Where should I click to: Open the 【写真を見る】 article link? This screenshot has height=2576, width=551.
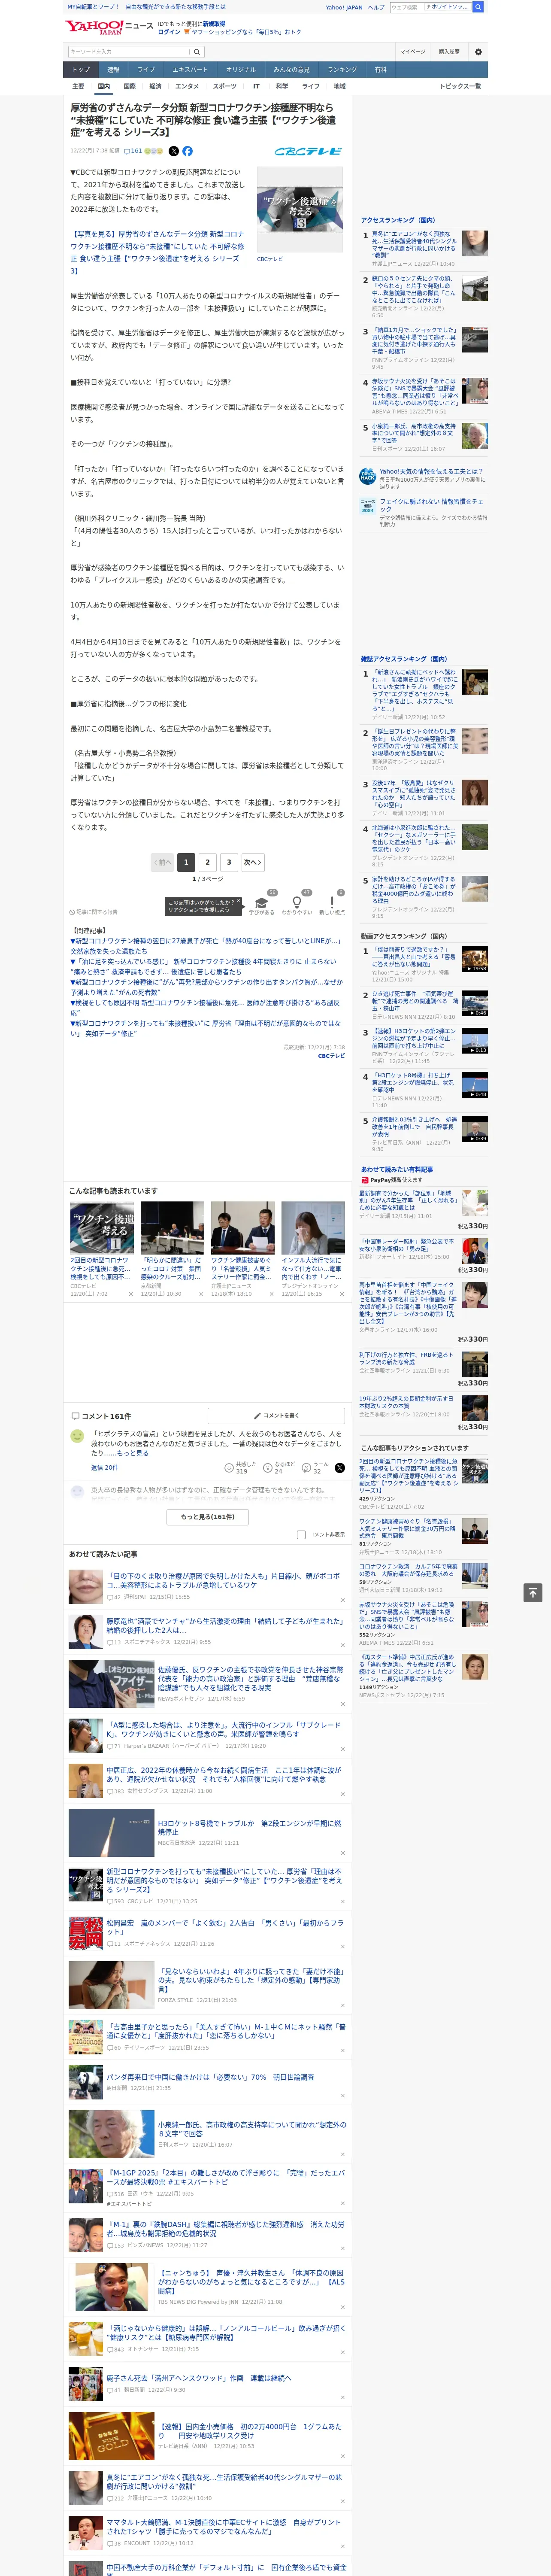[157, 252]
